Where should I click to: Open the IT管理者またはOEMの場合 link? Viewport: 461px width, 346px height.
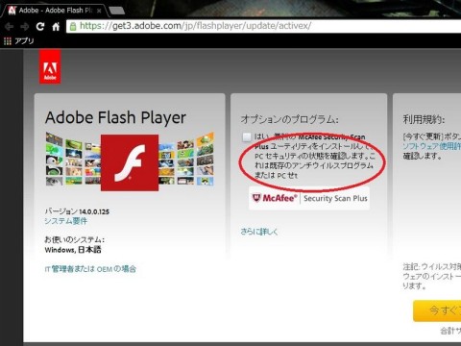[x=90, y=269]
